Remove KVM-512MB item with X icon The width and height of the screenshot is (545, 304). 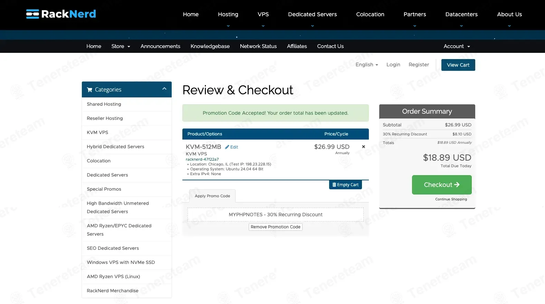(363, 147)
